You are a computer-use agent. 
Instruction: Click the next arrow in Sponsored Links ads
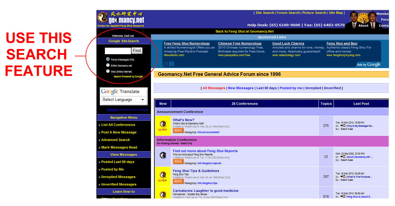click(x=172, y=64)
